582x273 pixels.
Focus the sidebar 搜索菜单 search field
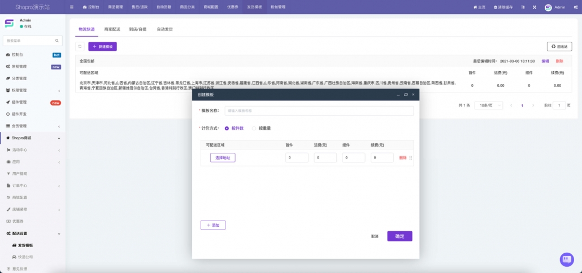click(33, 41)
